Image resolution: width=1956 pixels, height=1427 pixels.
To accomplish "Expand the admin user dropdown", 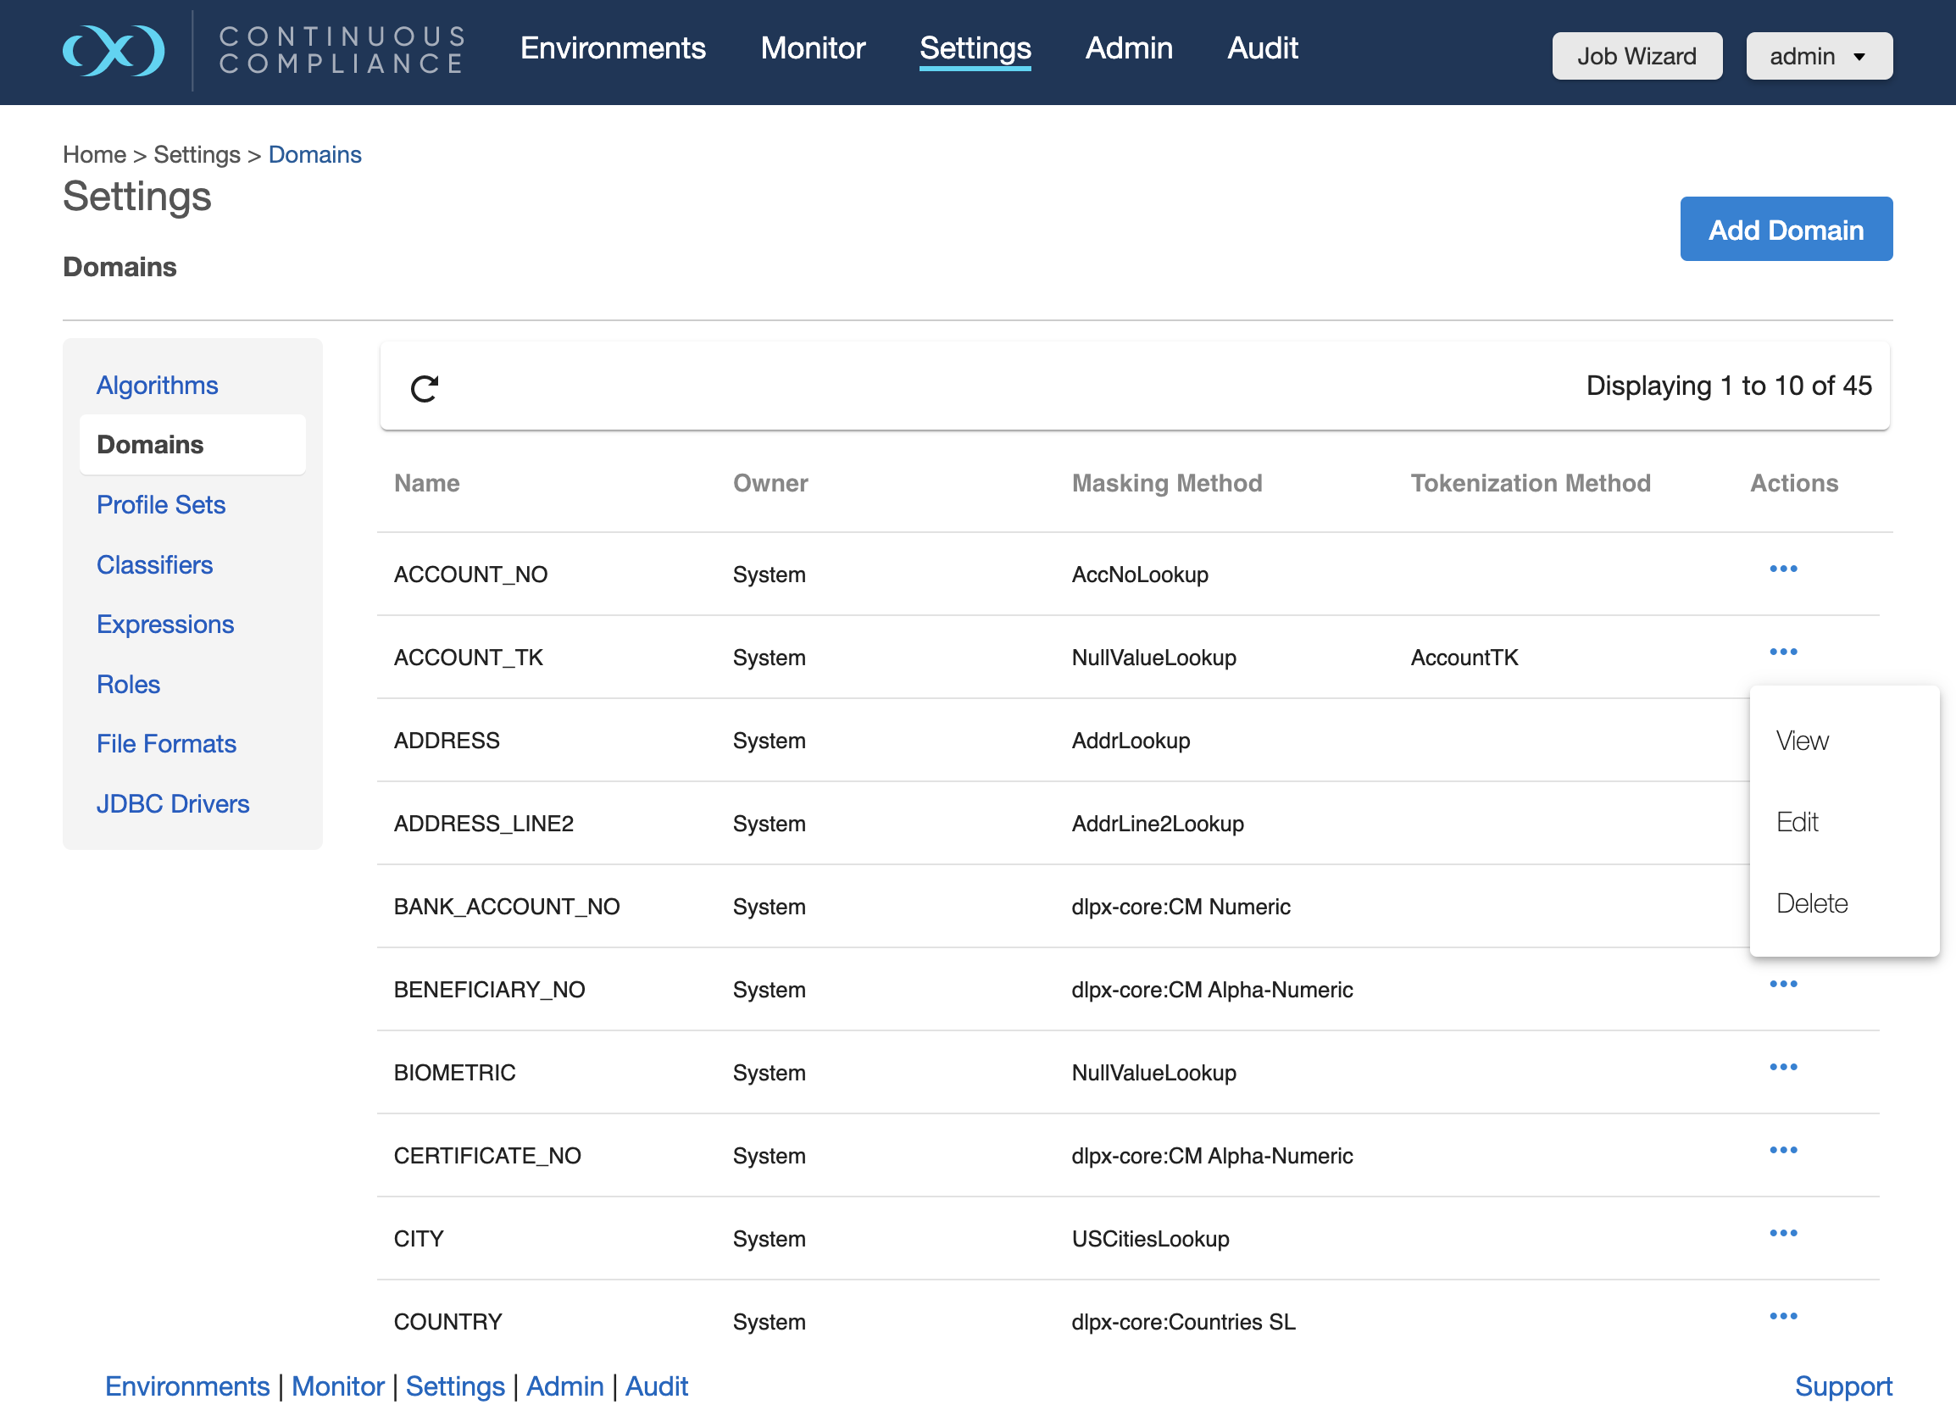I will click(x=1818, y=56).
